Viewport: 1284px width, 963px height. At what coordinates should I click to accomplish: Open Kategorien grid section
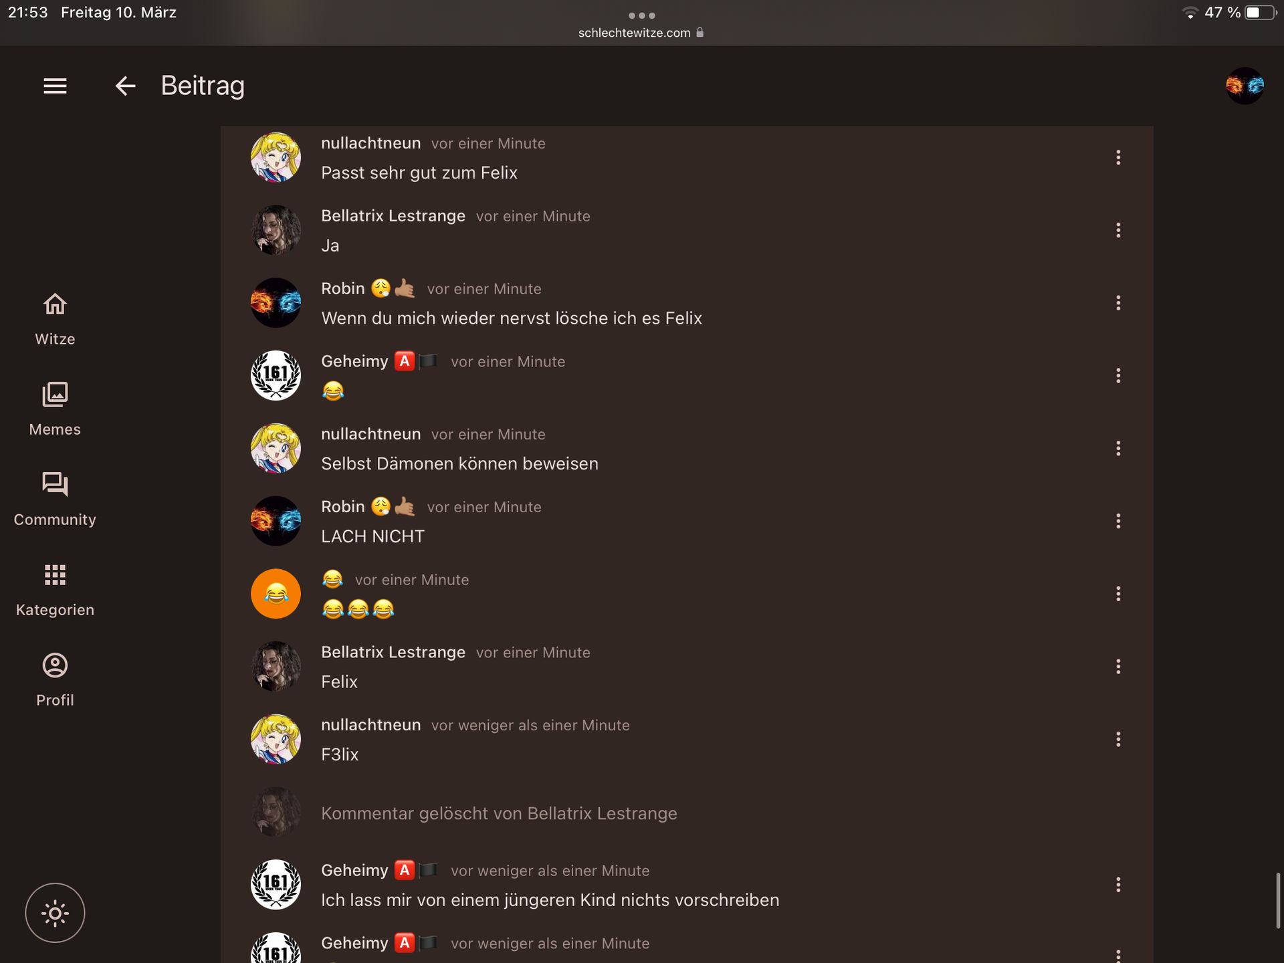(x=55, y=590)
